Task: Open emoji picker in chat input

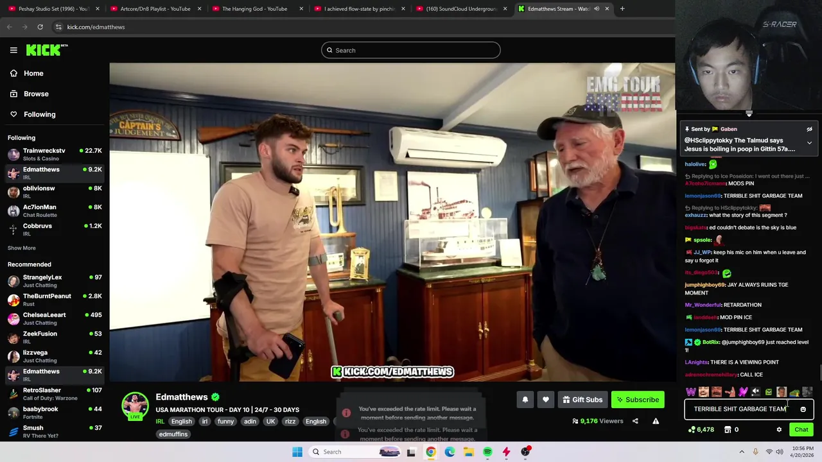Action: coord(803,409)
